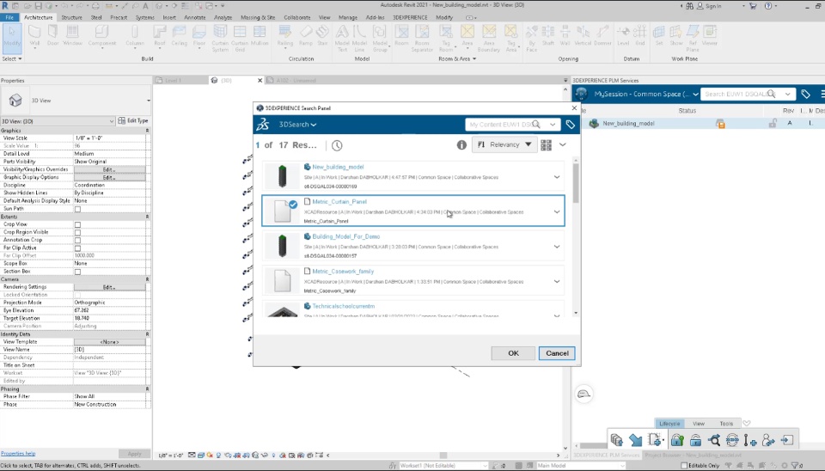The image size is (825, 471).
Task: Open the Building_Model_For_Demo result link
Action: (x=345, y=236)
